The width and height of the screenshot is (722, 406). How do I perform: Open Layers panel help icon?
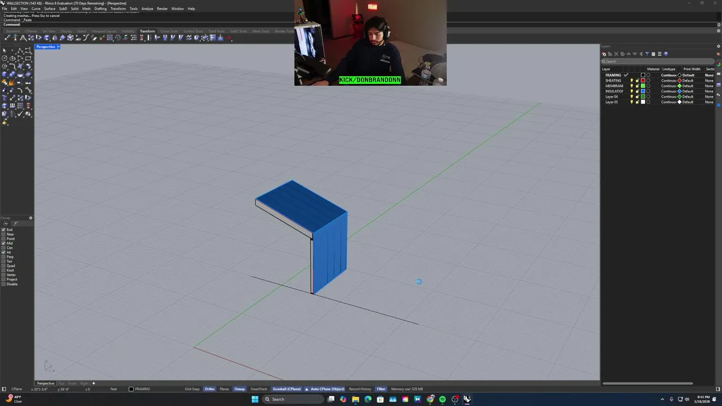(666, 54)
